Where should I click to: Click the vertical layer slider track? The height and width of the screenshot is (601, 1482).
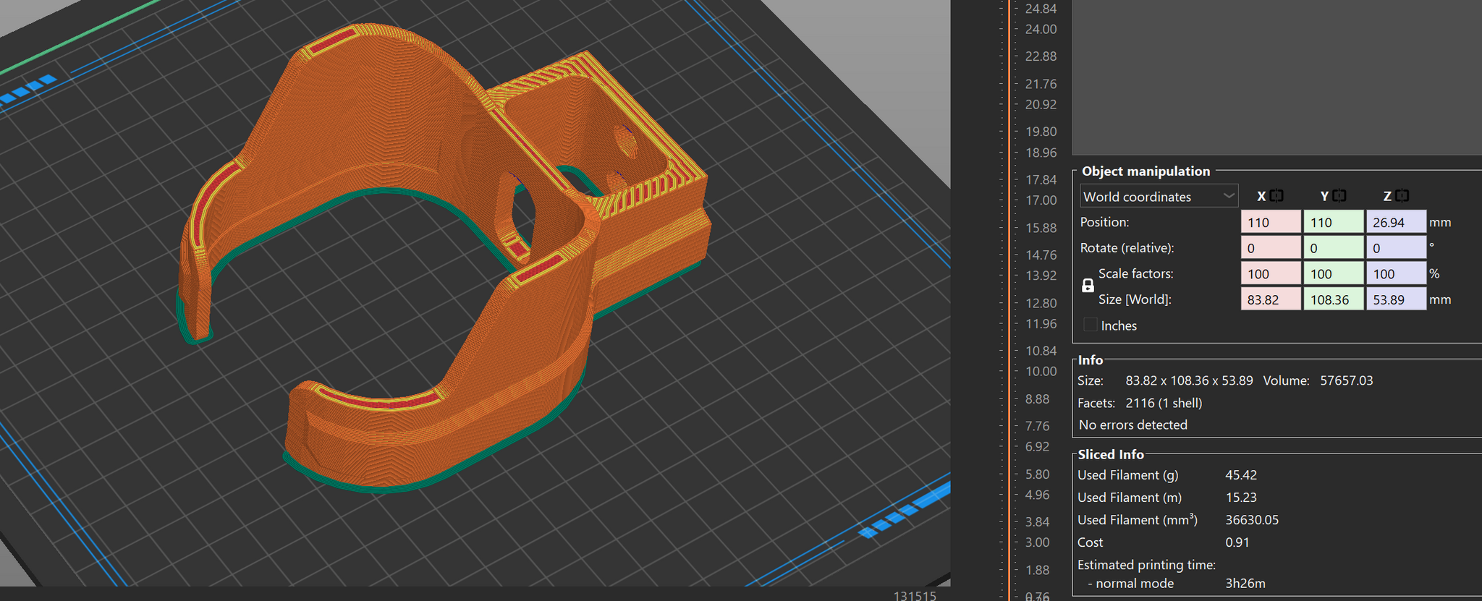[x=1009, y=289]
